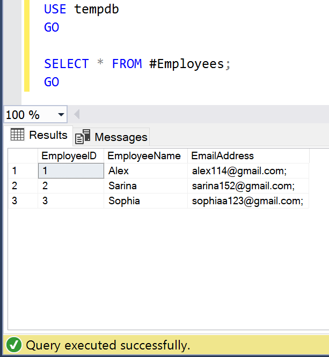The width and height of the screenshot is (329, 357).
Task: Select the EmailAddress column header
Action: click(222, 156)
